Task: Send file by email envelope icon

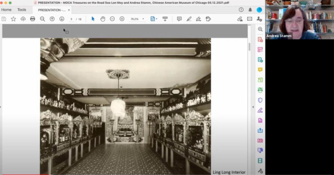Action: [250, 19]
